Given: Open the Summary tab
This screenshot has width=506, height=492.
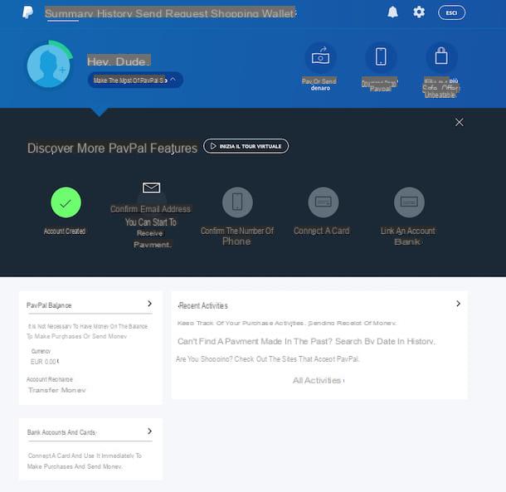Looking at the screenshot, I should (69, 13).
